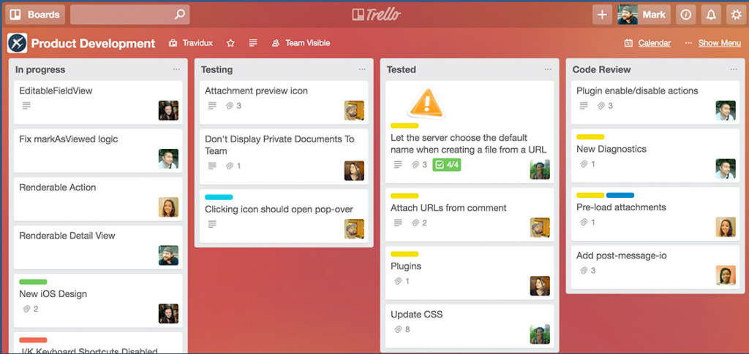Open the plus create menu

click(x=602, y=15)
